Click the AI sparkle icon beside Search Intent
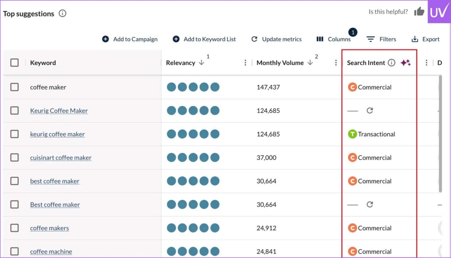Viewport: 451px width, 258px height. pos(406,63)
